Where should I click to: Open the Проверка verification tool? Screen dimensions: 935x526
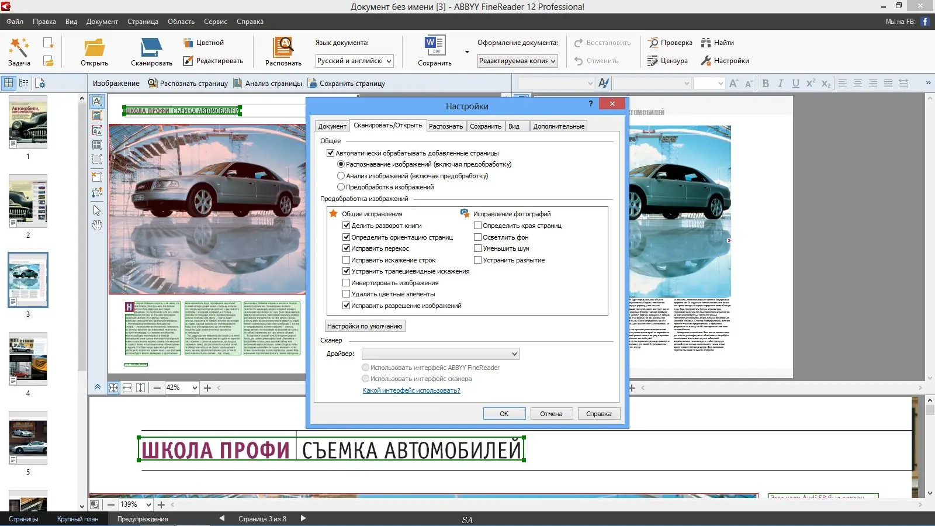(x=670, y=42)
